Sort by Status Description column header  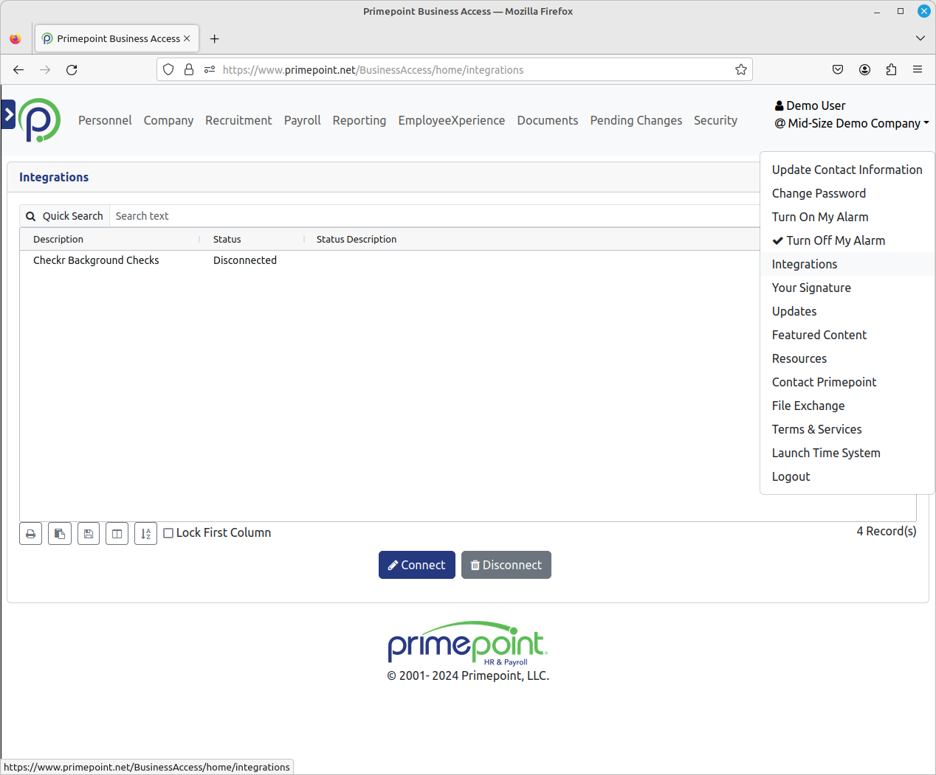357,239
